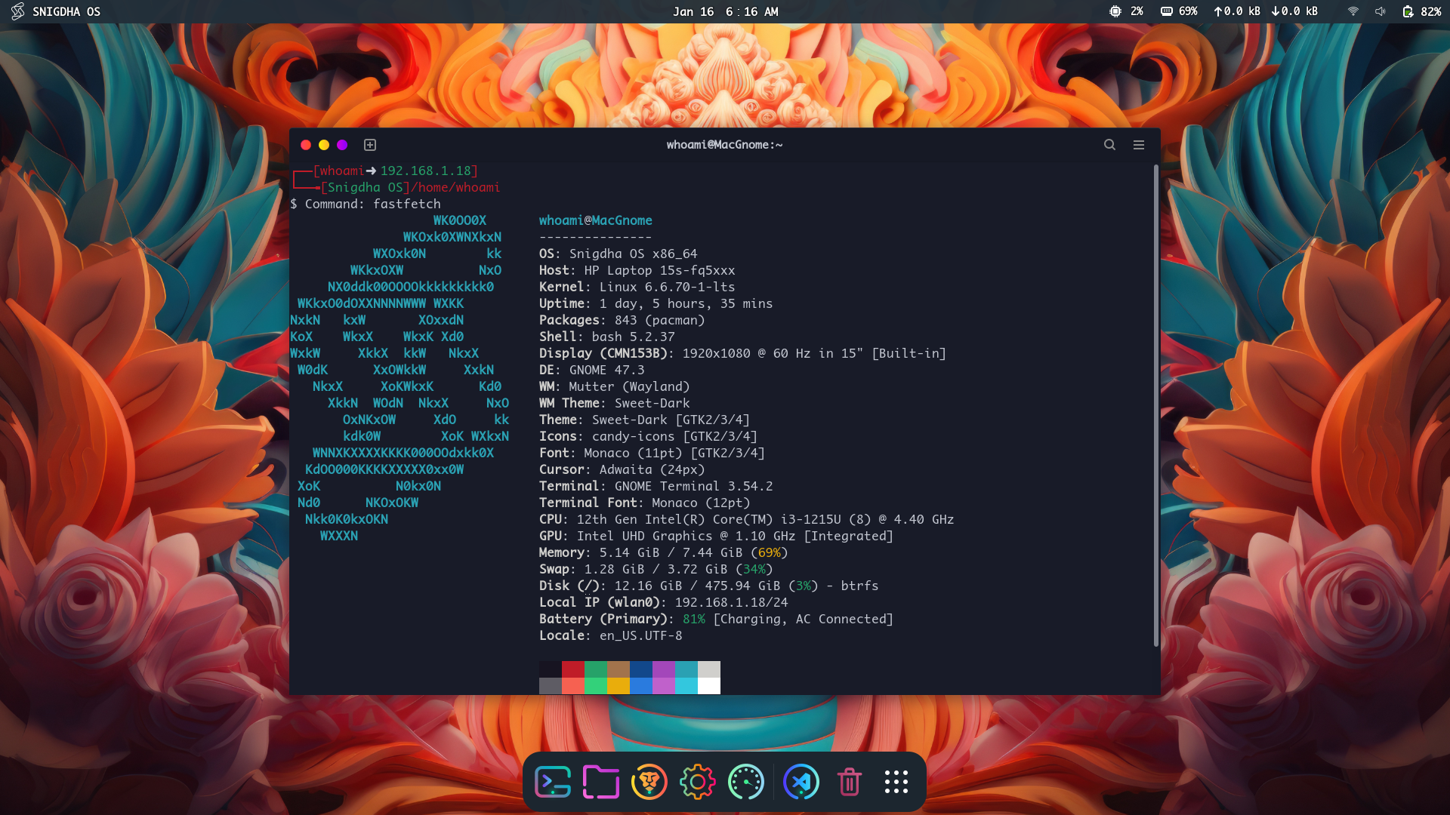1450x815 pixels.
Task: Click 'bash 5.2.37' shell value
Action: click(634, 337)
